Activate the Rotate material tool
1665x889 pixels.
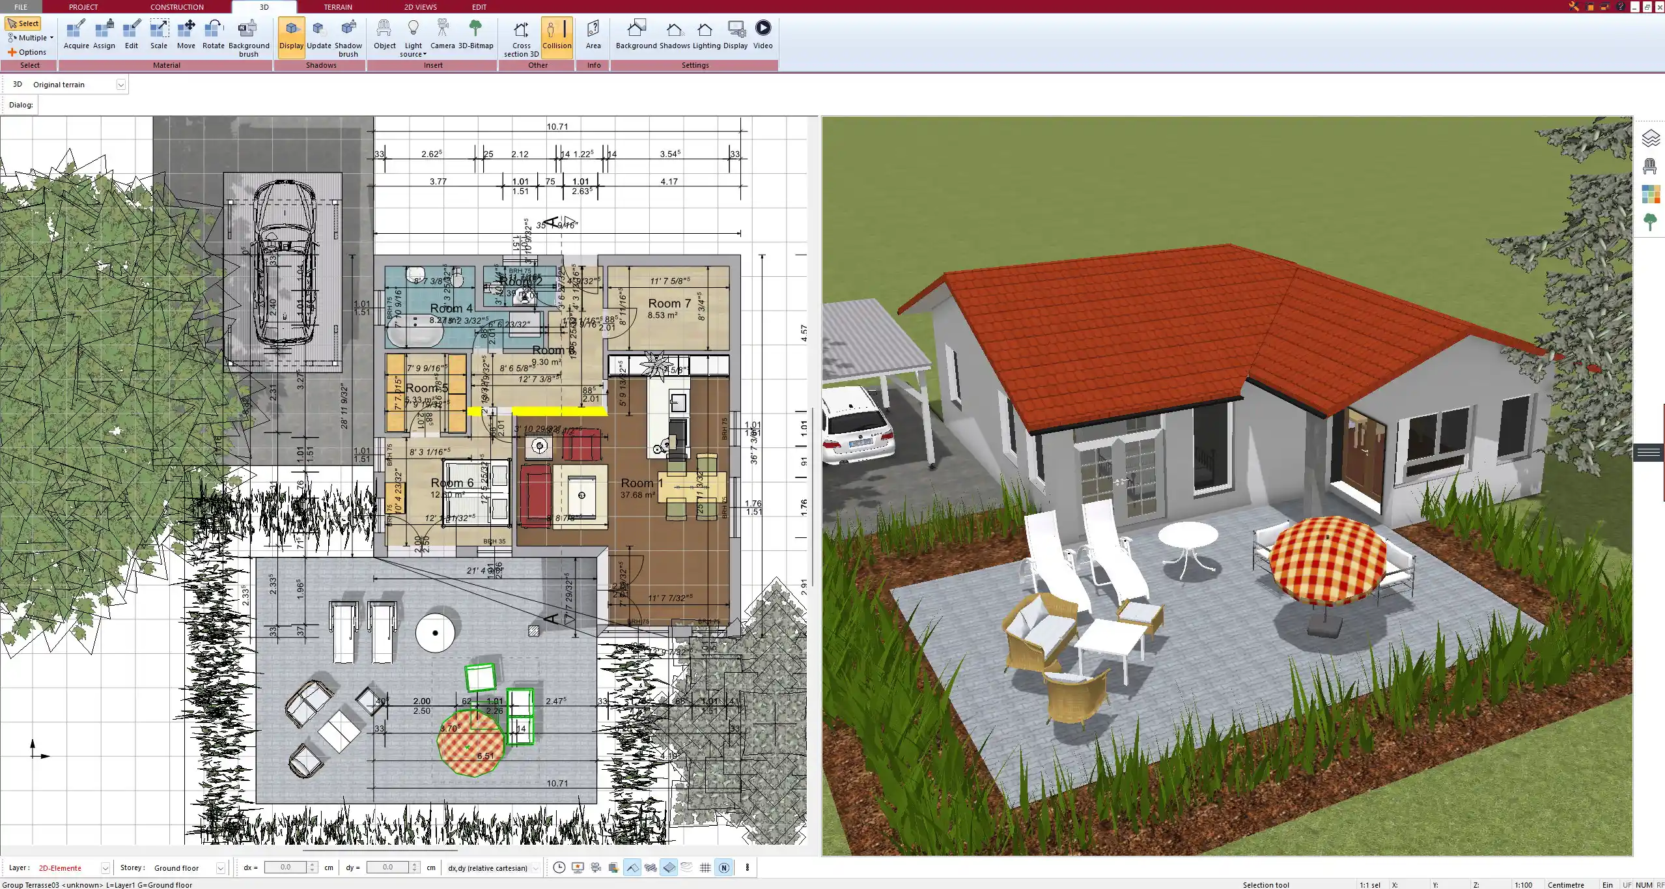click(x=214, y=35)
